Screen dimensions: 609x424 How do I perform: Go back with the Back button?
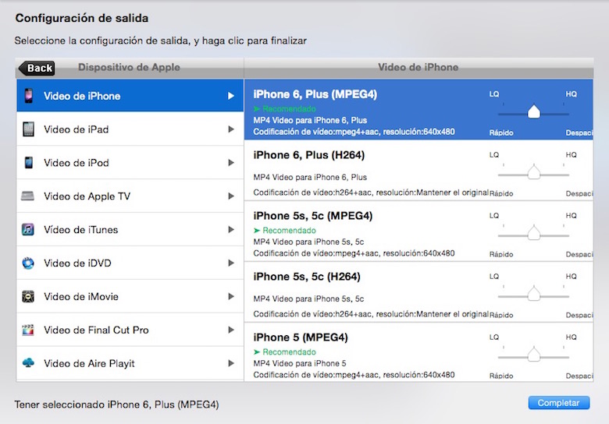tap(37, 69)
